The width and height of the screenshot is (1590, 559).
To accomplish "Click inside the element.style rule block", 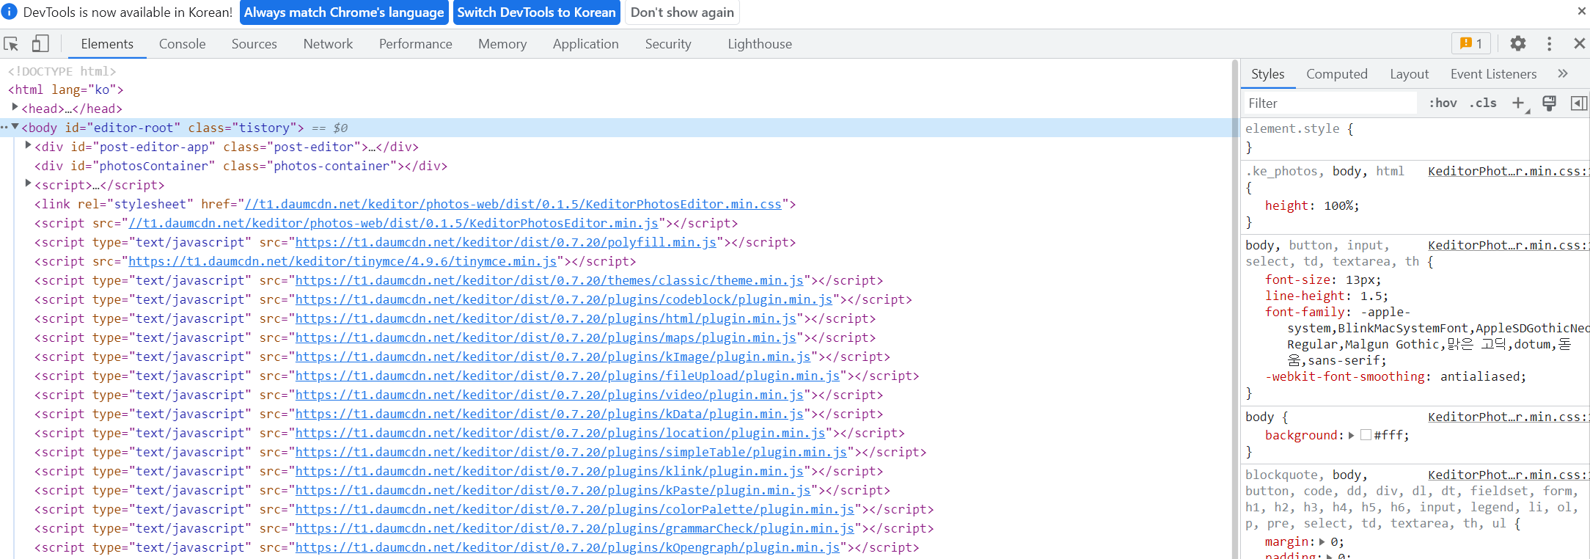I will tap(1415, 138).
